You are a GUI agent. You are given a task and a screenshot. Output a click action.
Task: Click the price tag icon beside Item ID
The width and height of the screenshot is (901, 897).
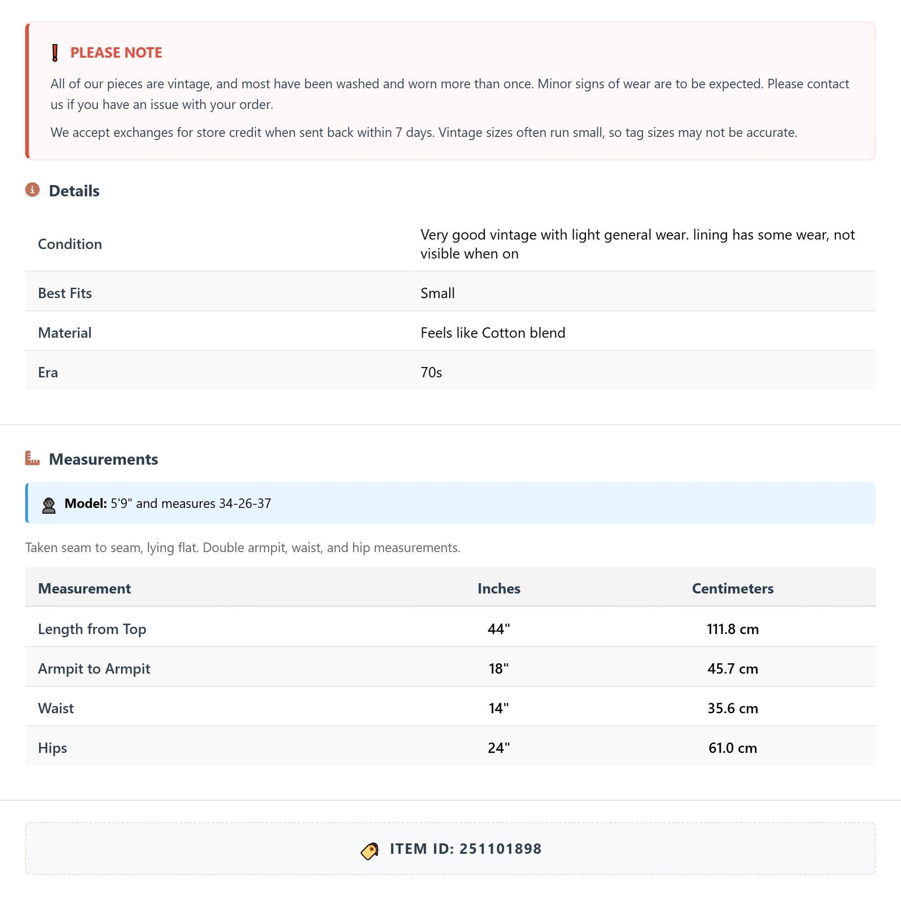pos(370,851)
